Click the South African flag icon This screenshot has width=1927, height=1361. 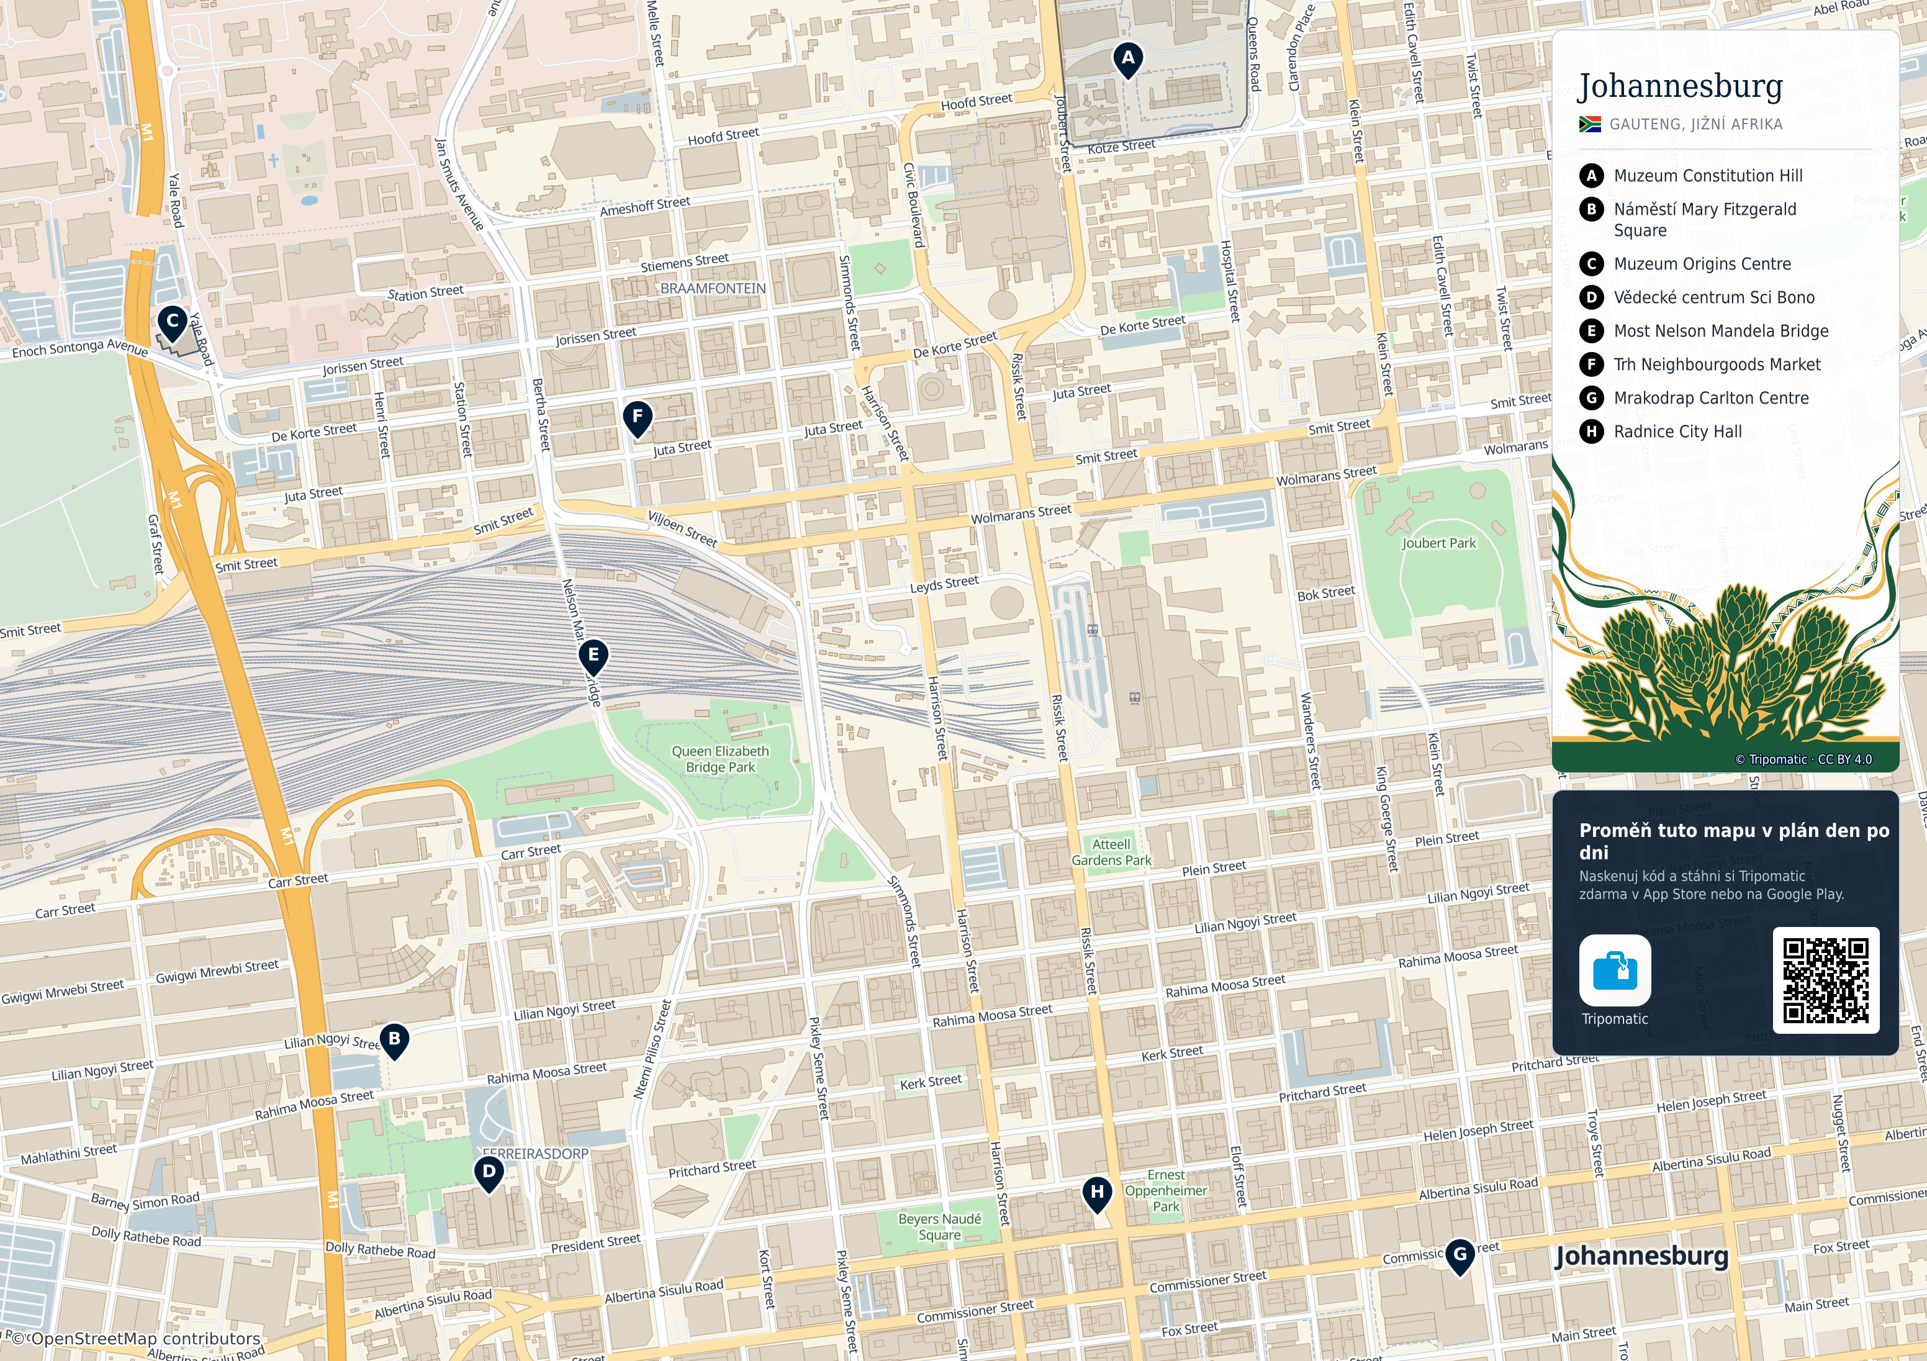click(x=1590, y=124)
